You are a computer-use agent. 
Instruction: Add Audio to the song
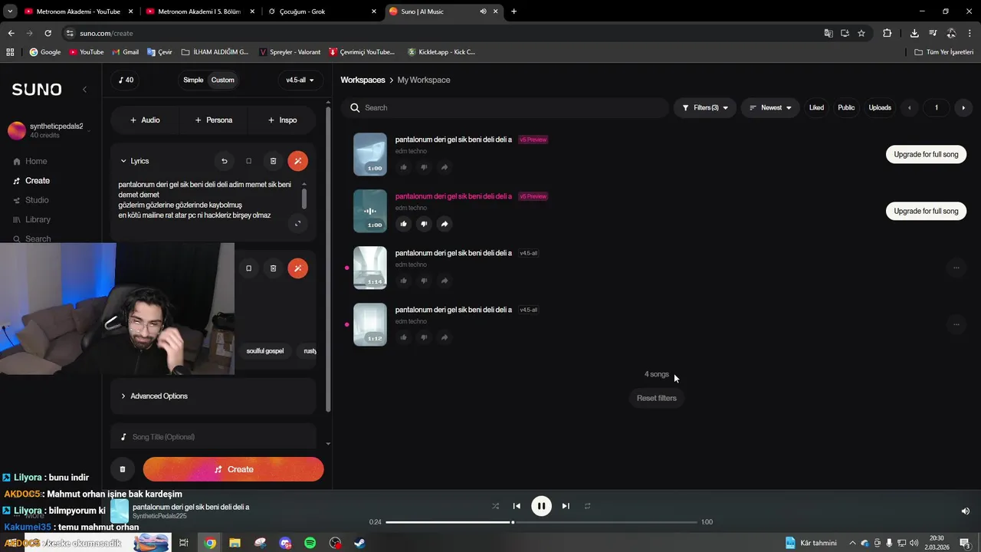[x=145, y=120]
